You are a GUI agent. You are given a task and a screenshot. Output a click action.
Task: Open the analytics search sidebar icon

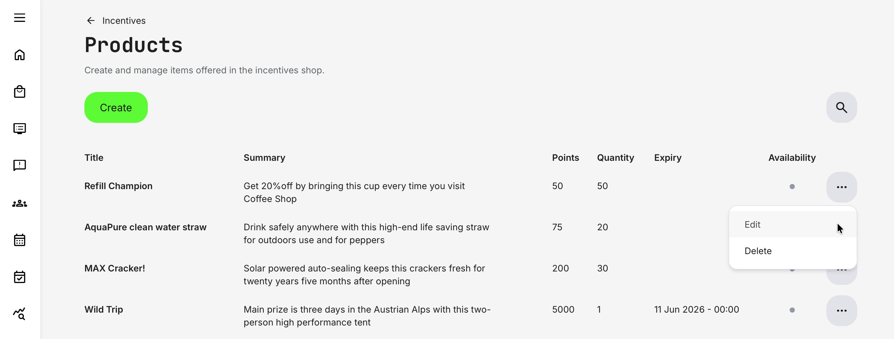(x=20, y=314)
